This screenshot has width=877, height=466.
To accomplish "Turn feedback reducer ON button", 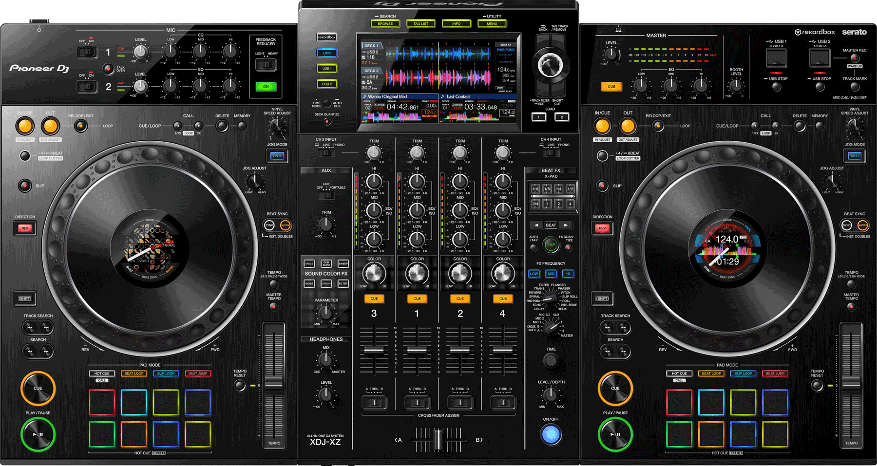I will [266, 87].
